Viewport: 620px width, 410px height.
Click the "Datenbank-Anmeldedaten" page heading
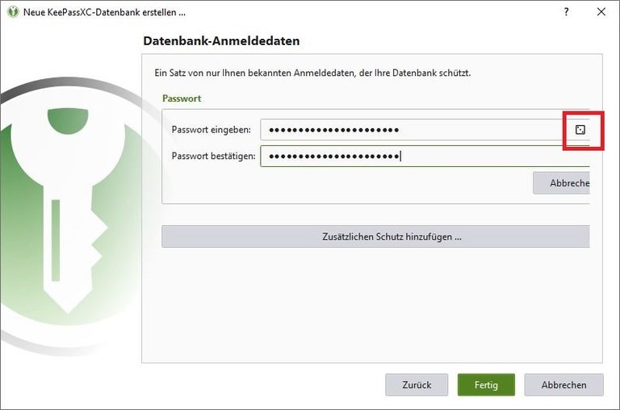pos(221,41)
